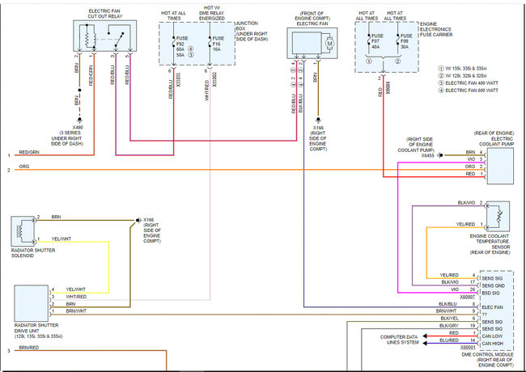Click the Fuse F07 40A symbol
The image size is (526, 372).
(x=369, y=41)
